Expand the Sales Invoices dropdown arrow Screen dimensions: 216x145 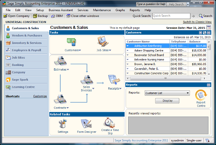click(x=93, y=89)
